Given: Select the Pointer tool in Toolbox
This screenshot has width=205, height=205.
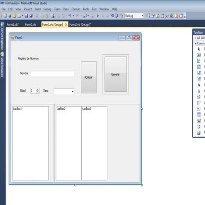Looking at the screenshot, I should tap(199, 49).
